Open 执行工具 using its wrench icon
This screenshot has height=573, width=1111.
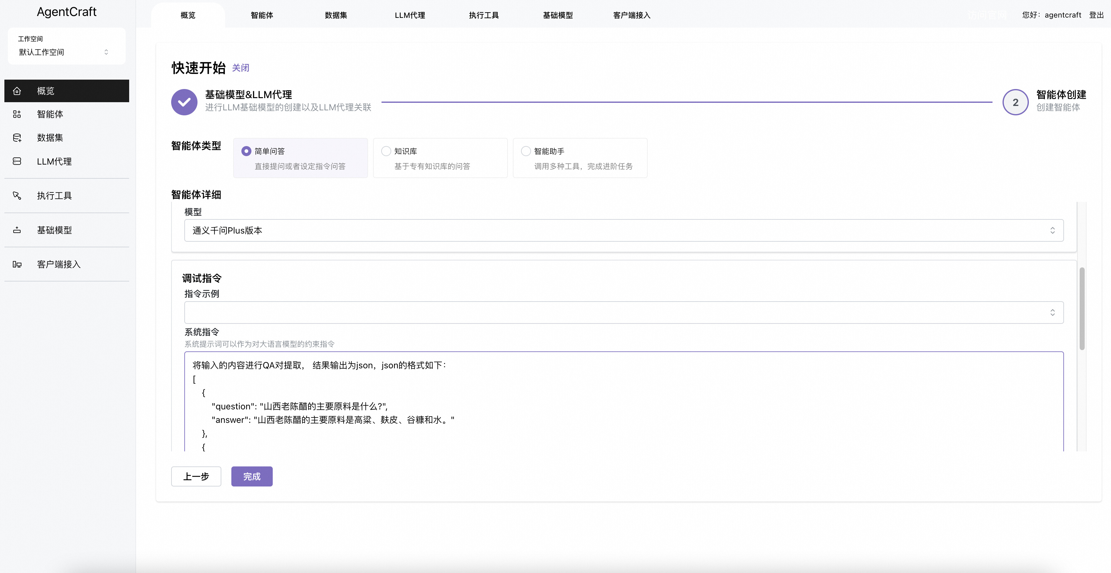(x=17, y=195)
